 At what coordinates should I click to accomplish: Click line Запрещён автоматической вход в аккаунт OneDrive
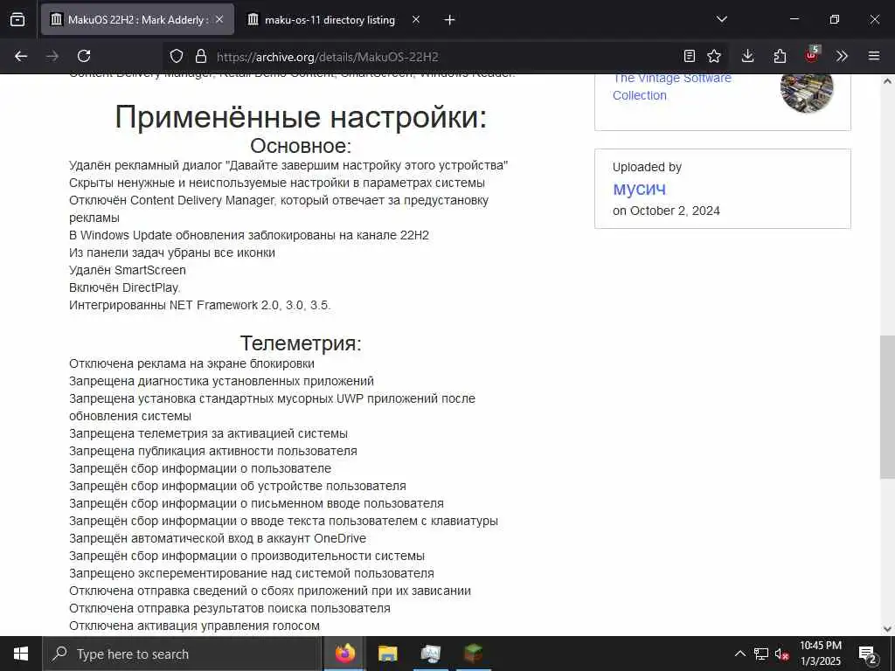pyautogui.click(x=218, y=538)
